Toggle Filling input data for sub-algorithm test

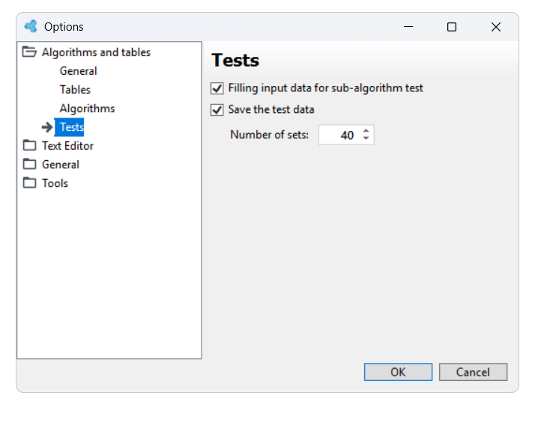click(217, 88)
